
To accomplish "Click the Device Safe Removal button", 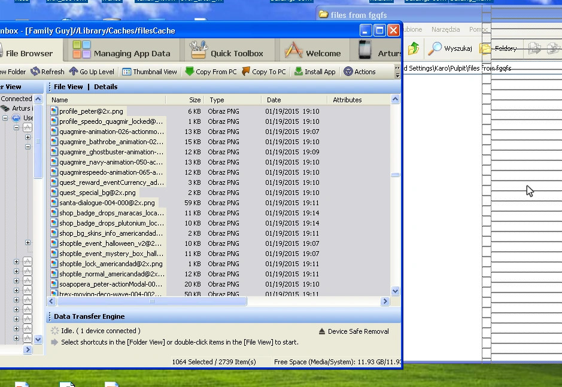I will point(353,331).
